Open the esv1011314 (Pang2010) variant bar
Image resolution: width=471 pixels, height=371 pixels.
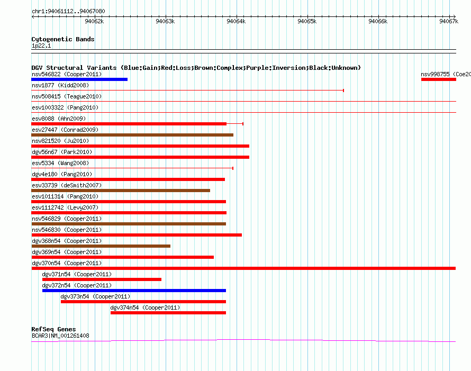tap(129, 202)
